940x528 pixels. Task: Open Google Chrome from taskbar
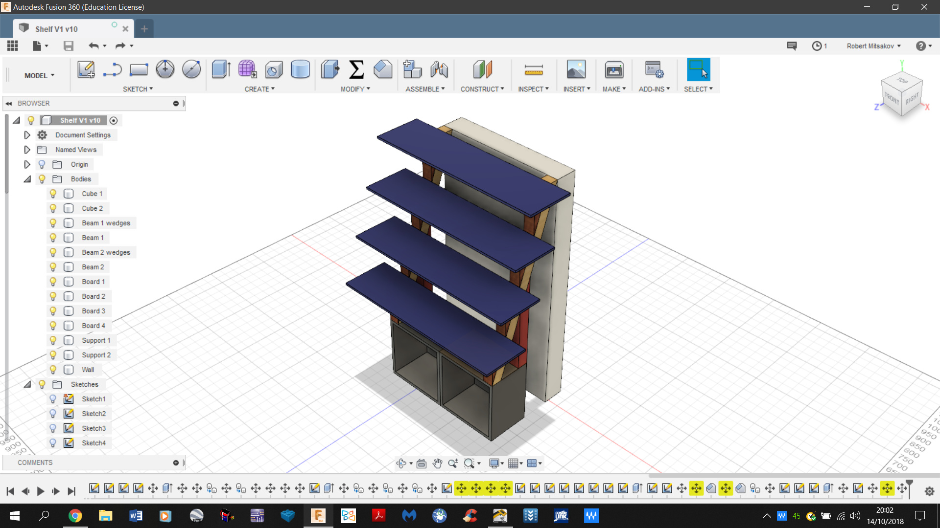pyautogui.click(x=75, y=516)
